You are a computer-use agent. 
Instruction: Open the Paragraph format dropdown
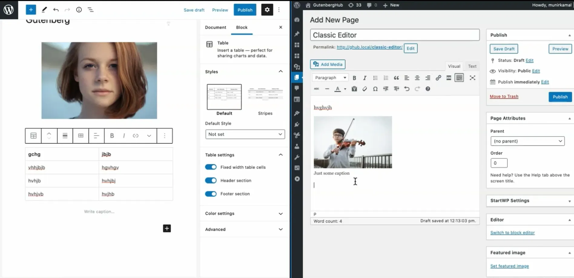pyautogui.click(x=330, y=78)
